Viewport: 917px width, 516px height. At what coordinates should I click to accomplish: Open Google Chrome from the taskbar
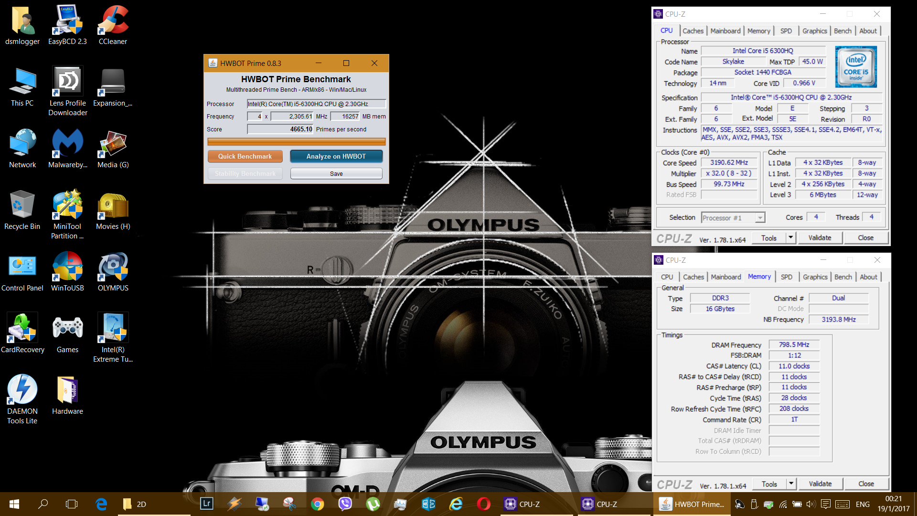(317, 504)
